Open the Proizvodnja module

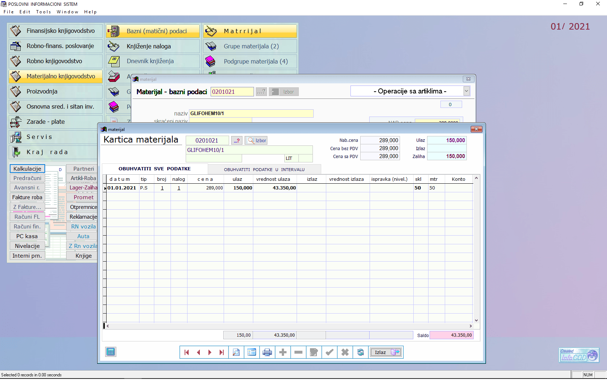coord(56,91)
